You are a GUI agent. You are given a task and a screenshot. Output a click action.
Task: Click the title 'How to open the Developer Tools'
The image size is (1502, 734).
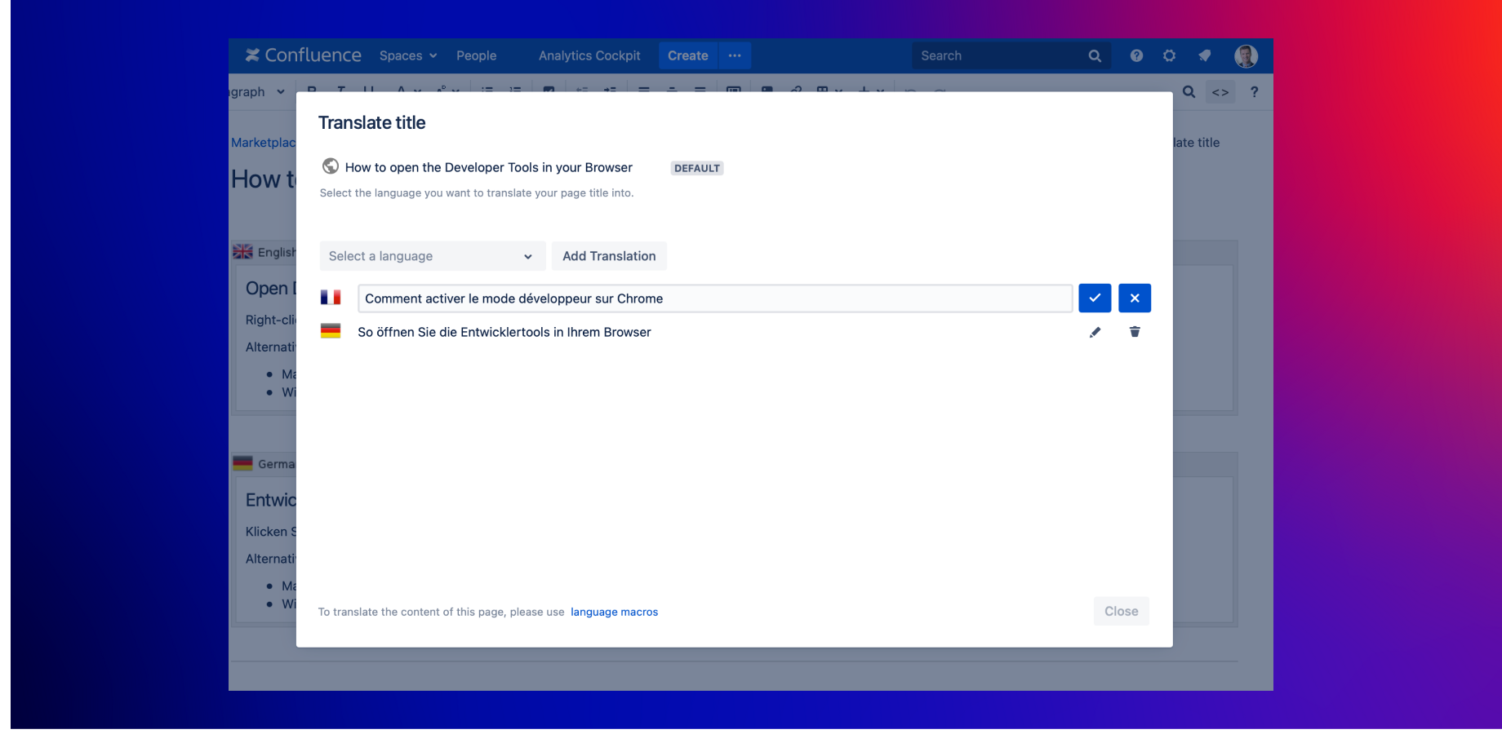(489, 167)
